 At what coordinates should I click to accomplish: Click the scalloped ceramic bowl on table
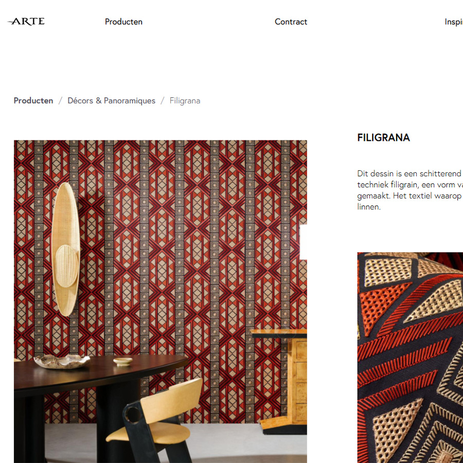pos(62,362)
